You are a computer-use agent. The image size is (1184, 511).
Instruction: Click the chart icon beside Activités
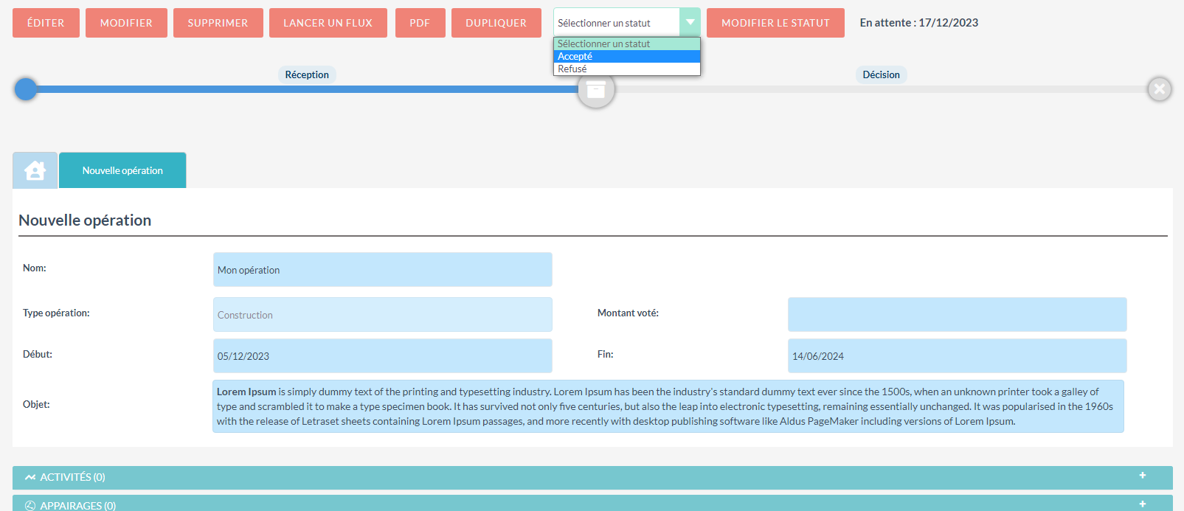pyautogui.click(x=30, y=478)
